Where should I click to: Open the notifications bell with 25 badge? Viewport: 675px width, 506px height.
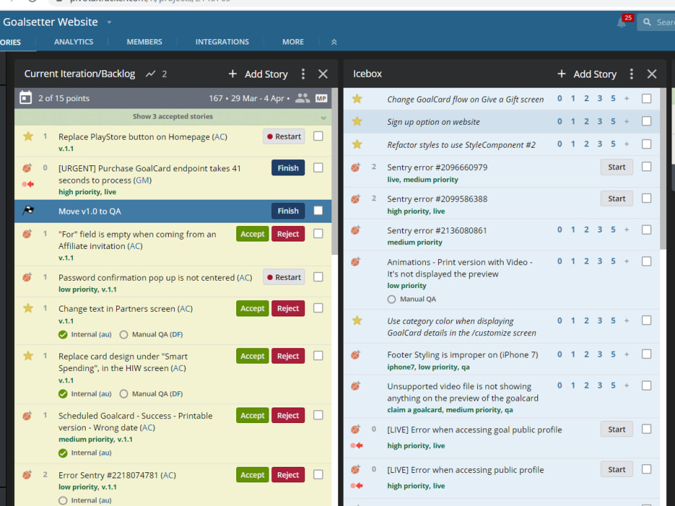(622, 22)
